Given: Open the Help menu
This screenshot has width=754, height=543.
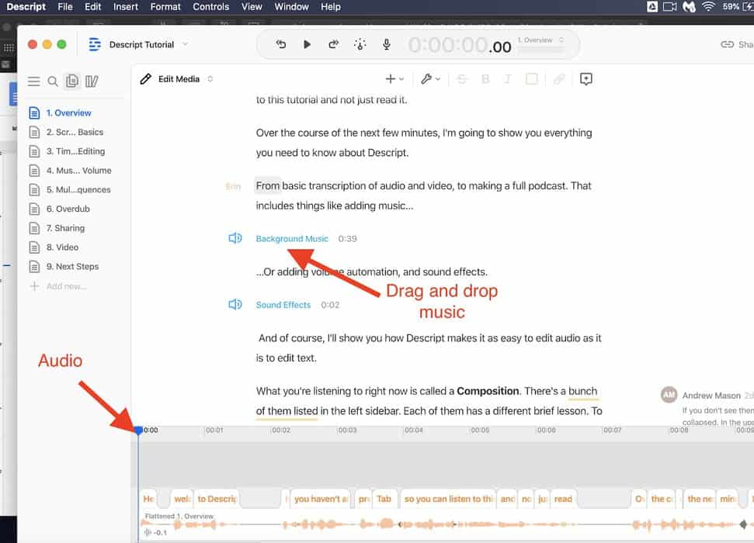Looking at the screenshot, I should pyautogui.click(x=331, y=7).
